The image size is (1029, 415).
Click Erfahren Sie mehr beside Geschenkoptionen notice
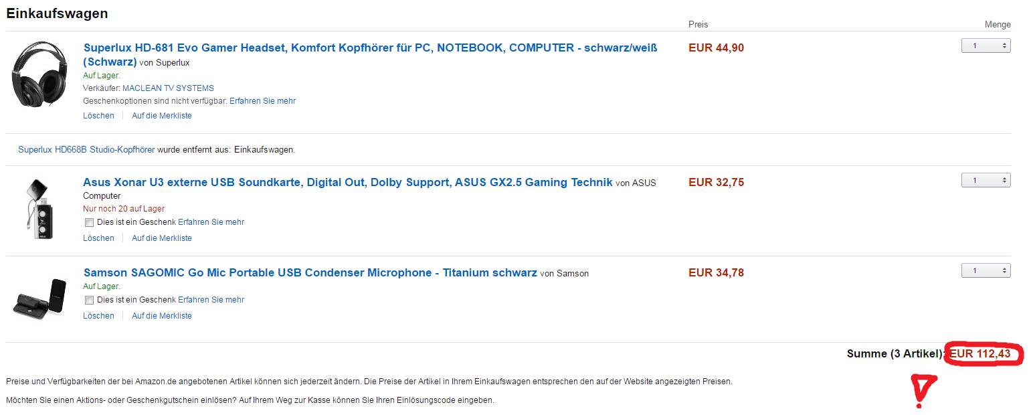[x=262, y=101]
